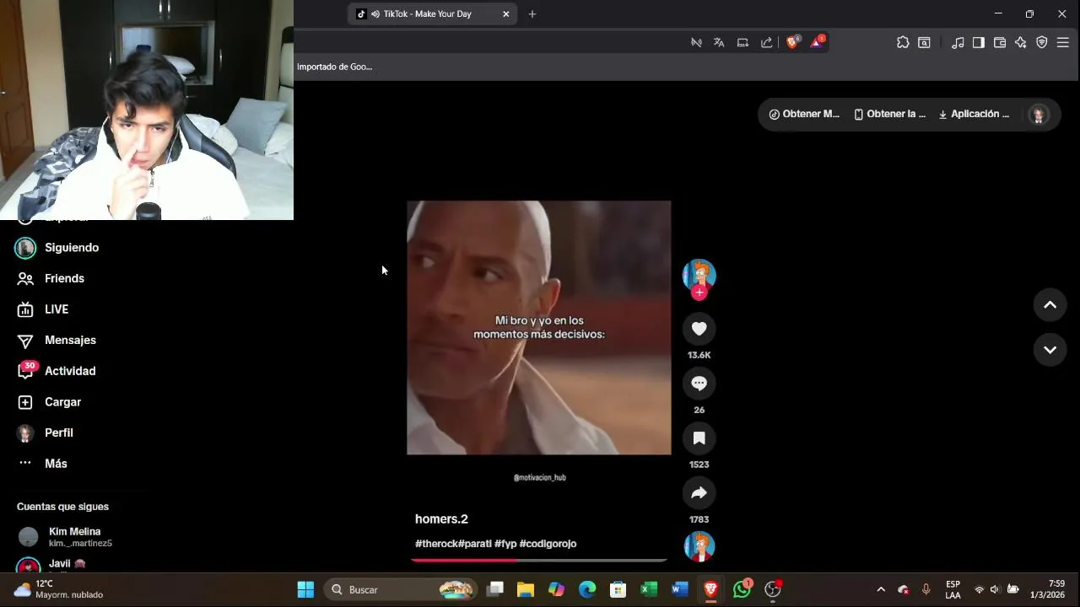The image size is (1080, 607).
Task: Toggle the microphone tray icon
Action: pos(926,590)
